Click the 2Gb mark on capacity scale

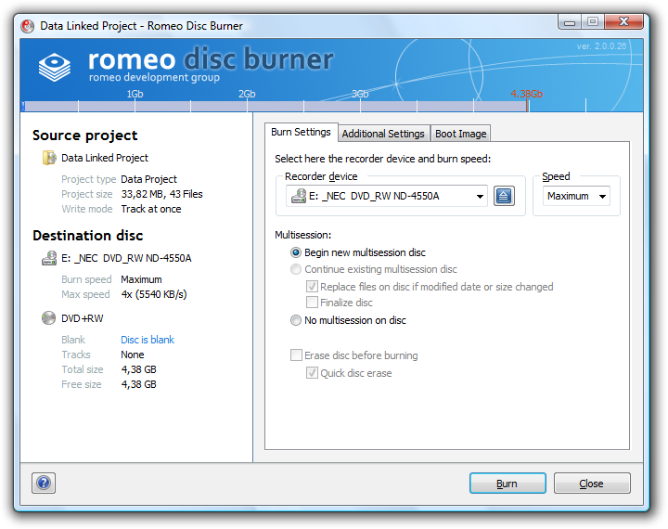pos(247,94)
